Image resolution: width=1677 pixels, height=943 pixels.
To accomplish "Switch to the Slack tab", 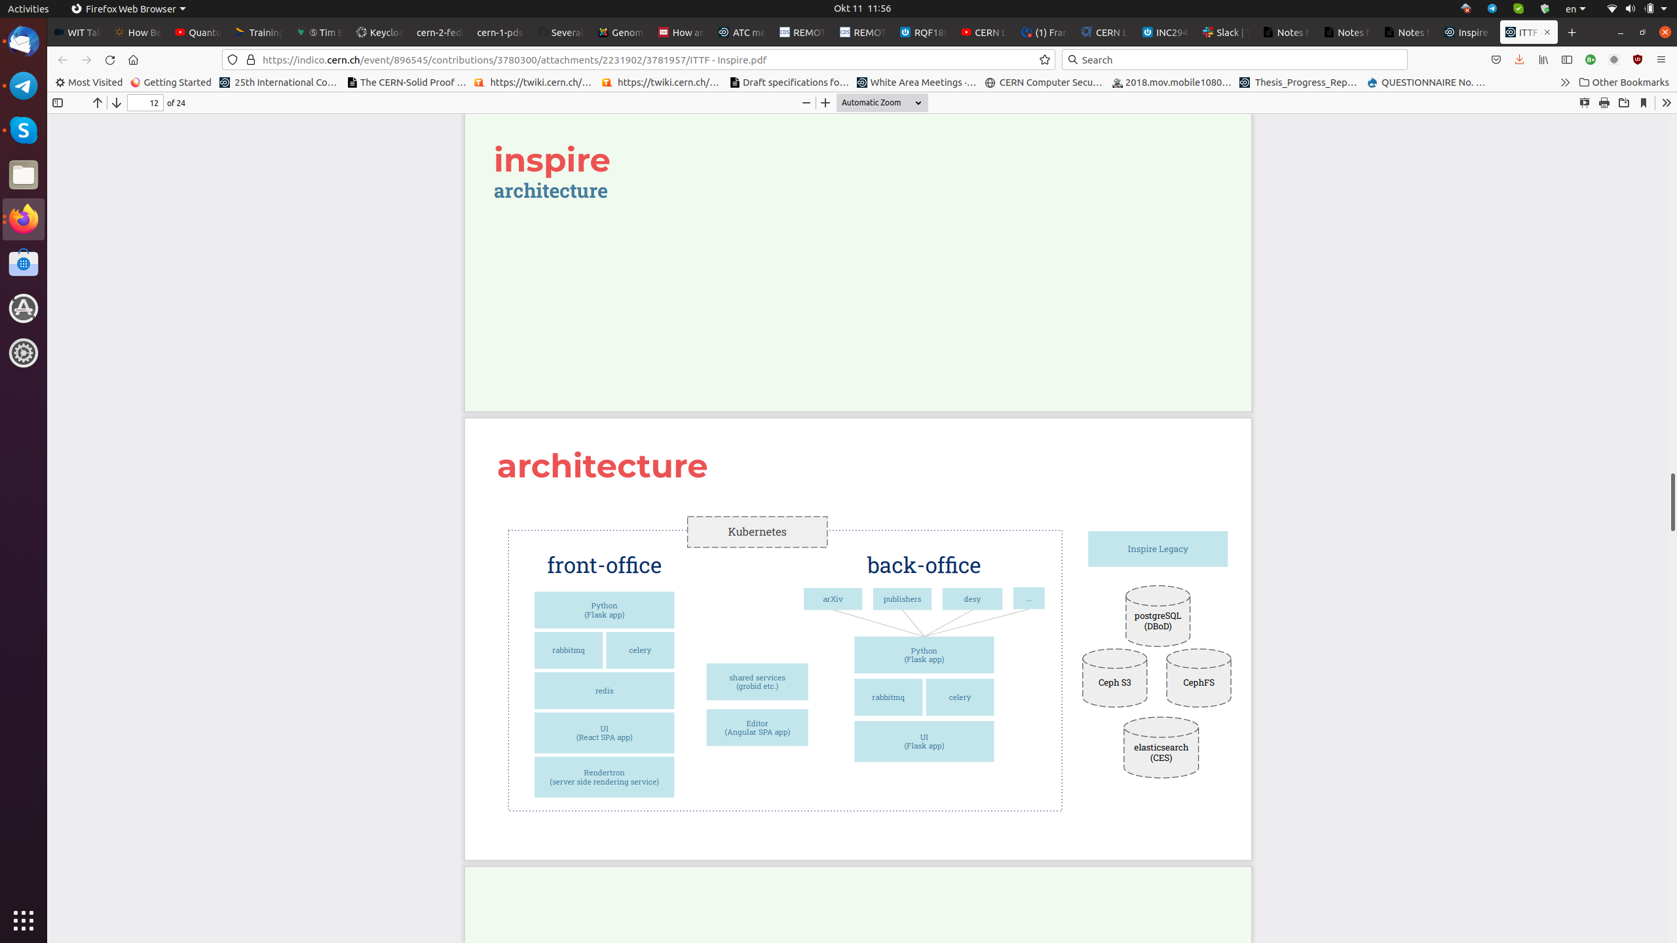I will click(x=1226, y=32).
